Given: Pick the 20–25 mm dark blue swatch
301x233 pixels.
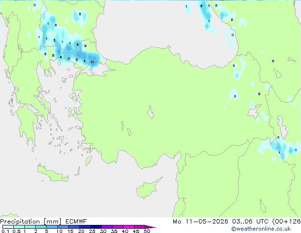Looking at the screenshot, I should click(85, 227).
